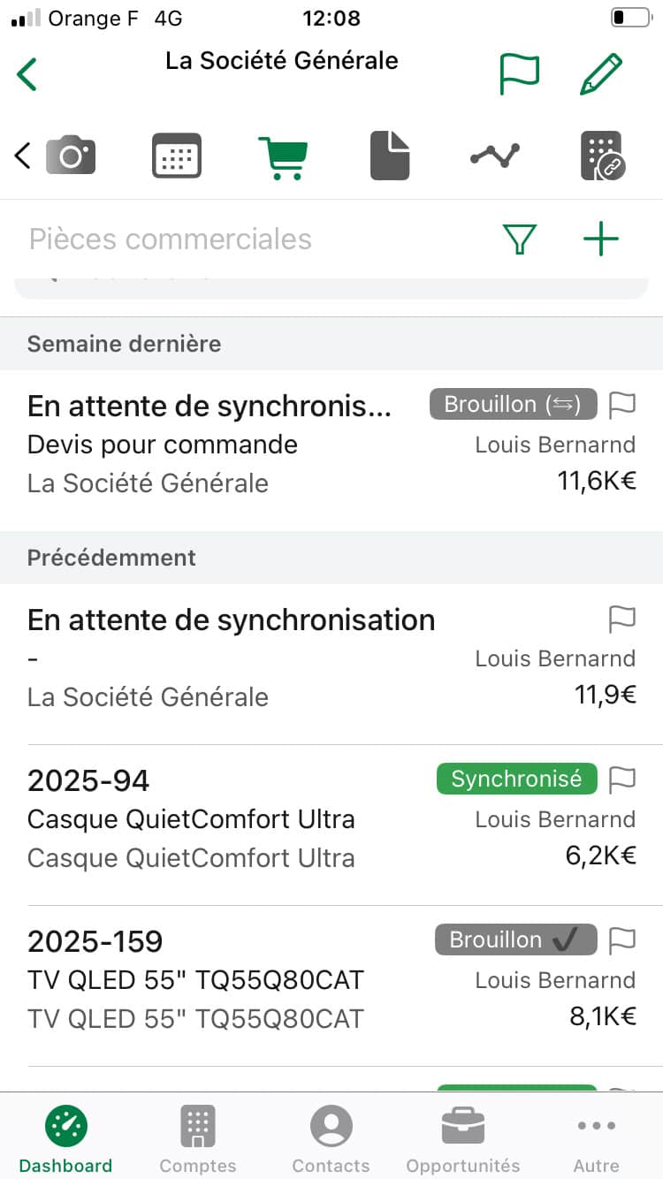Toggle flag on document 2025-159
The height and width of the screenshot is (1179, 663).
(623, 939)
